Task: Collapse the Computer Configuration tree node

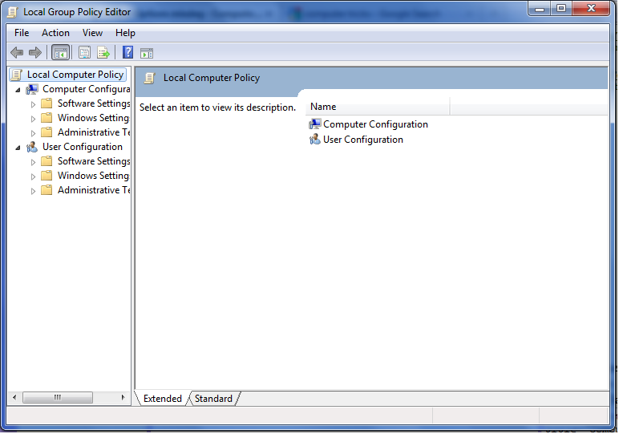Action: [18, 90]
